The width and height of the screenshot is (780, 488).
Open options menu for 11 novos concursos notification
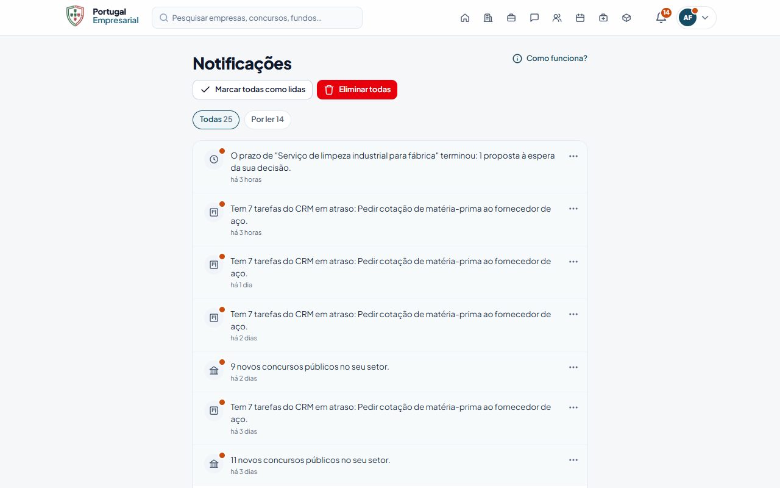click(573, 460)
